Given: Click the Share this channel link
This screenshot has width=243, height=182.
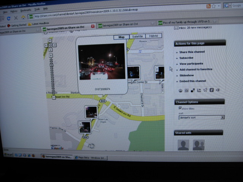Looking at the screenshot, I should pyautogui.click(x=192, y=52).
